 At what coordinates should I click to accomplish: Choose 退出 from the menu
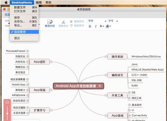click(x=24, y=38)
